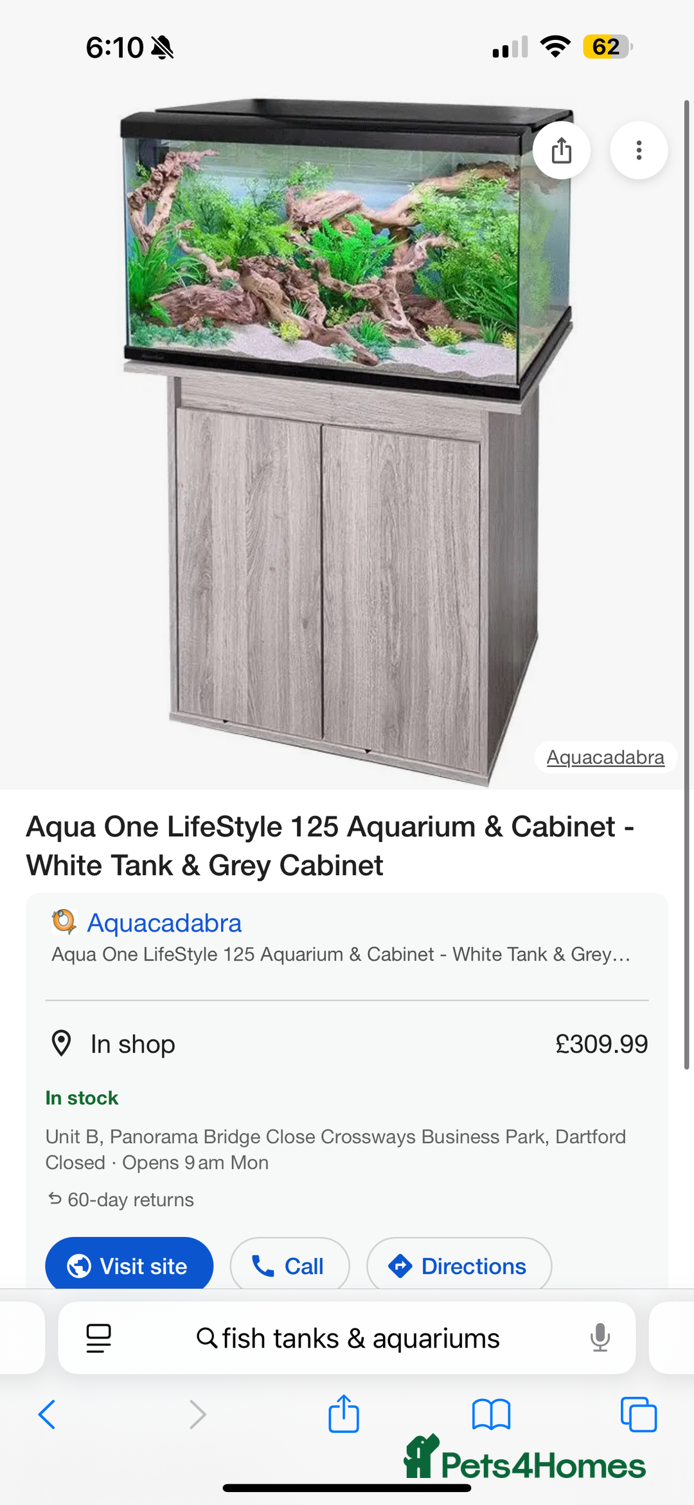Tap the 60-day returns arrow icon
This screenshot has height=1505, width=694.
click(54, 1198)
